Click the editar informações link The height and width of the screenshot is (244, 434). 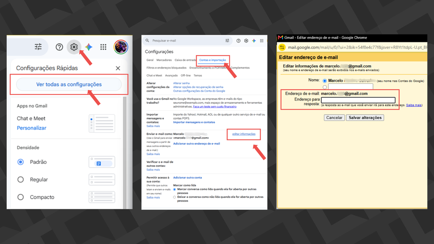244,134
